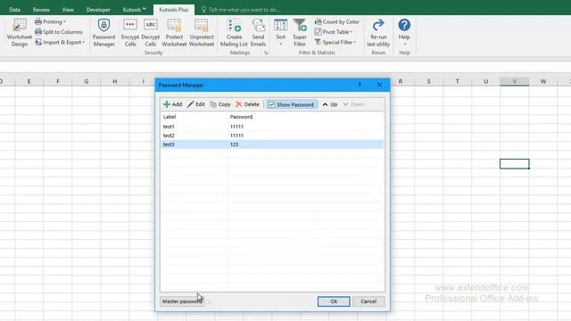Click Encrypt Cells icon

130,33
